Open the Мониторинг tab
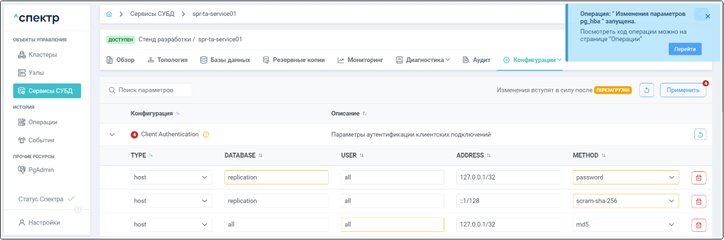The height and width of the screenshot is (240, 724). point(360,60)
